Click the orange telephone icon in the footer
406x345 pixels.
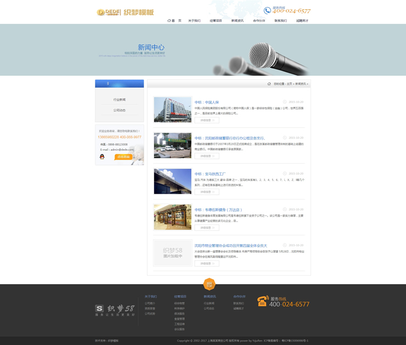[262, 301]
